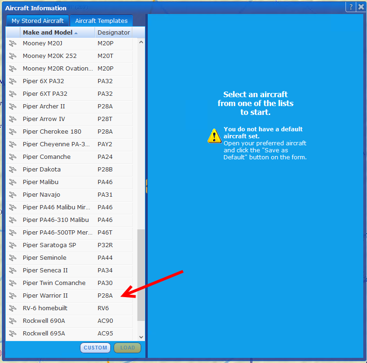Click airplane icon beside Piper Twin Comanche
Viewport: 367px width, 363px height.
point(13,283)
